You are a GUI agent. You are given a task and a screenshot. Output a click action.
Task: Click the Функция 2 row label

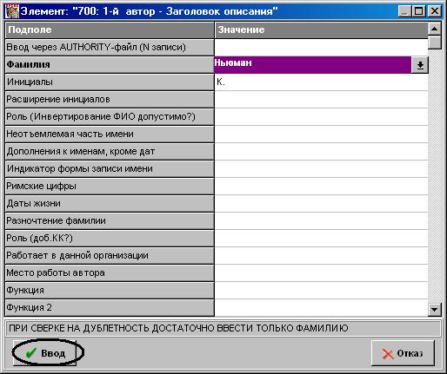110,308
